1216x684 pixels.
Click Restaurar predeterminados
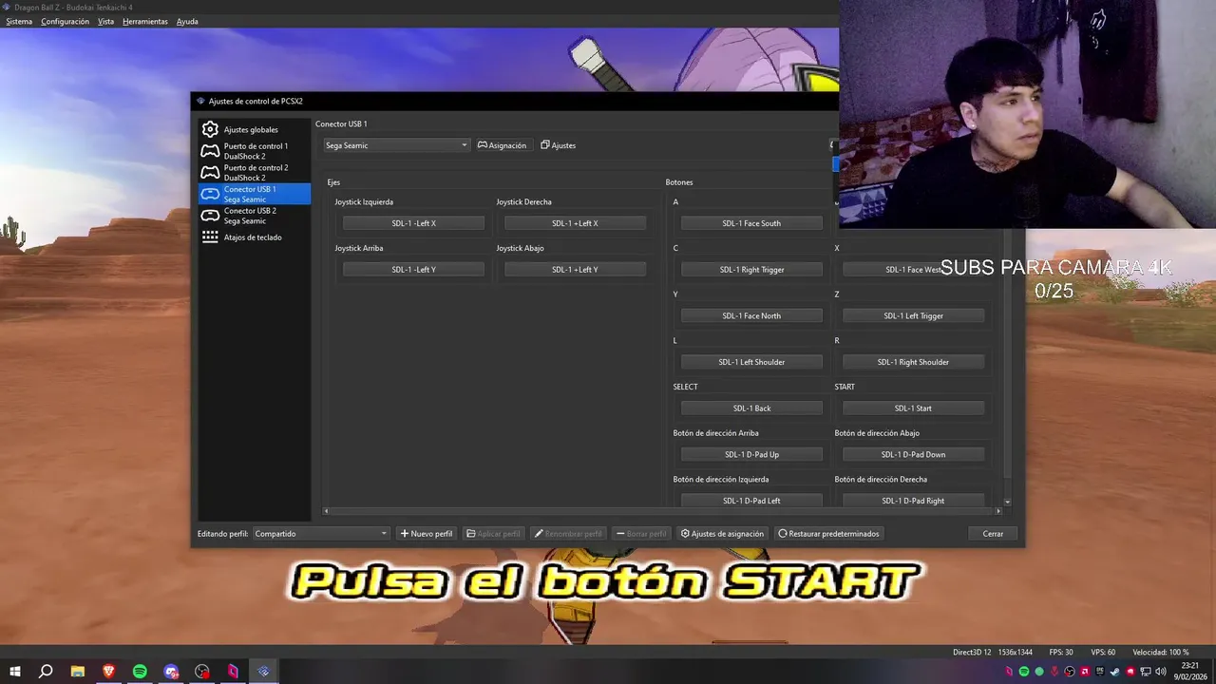click(828, 534)
